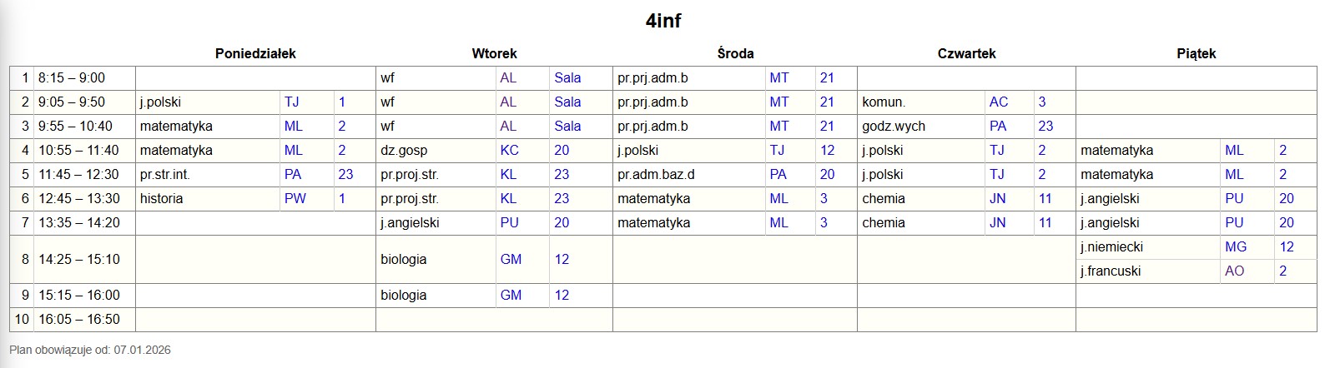The height and width of the screenshot is (368, 1325).
Task: Open room 23 link beside godz.wych
Action: coord(1045,127)
